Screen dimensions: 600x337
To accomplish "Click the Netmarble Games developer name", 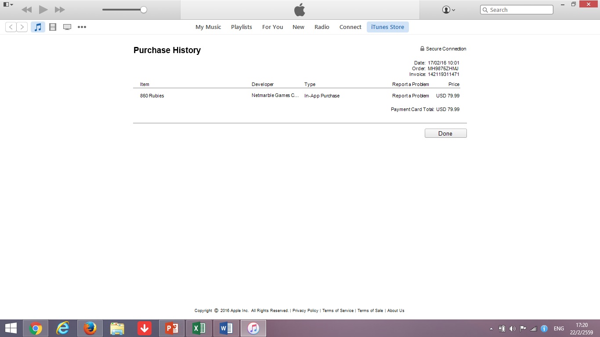I will [275, 96].
